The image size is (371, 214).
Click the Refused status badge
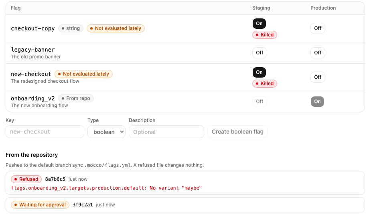26,179
